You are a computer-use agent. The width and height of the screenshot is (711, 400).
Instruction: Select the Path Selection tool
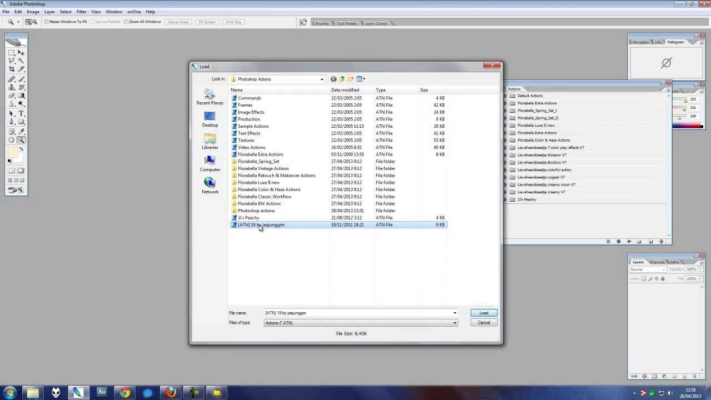(11, 113)
